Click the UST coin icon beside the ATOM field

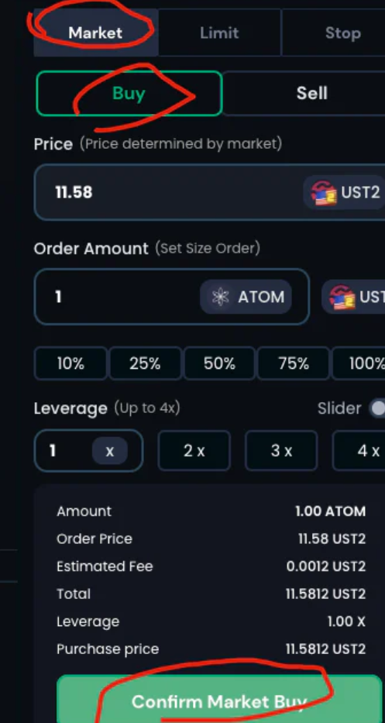342,297
